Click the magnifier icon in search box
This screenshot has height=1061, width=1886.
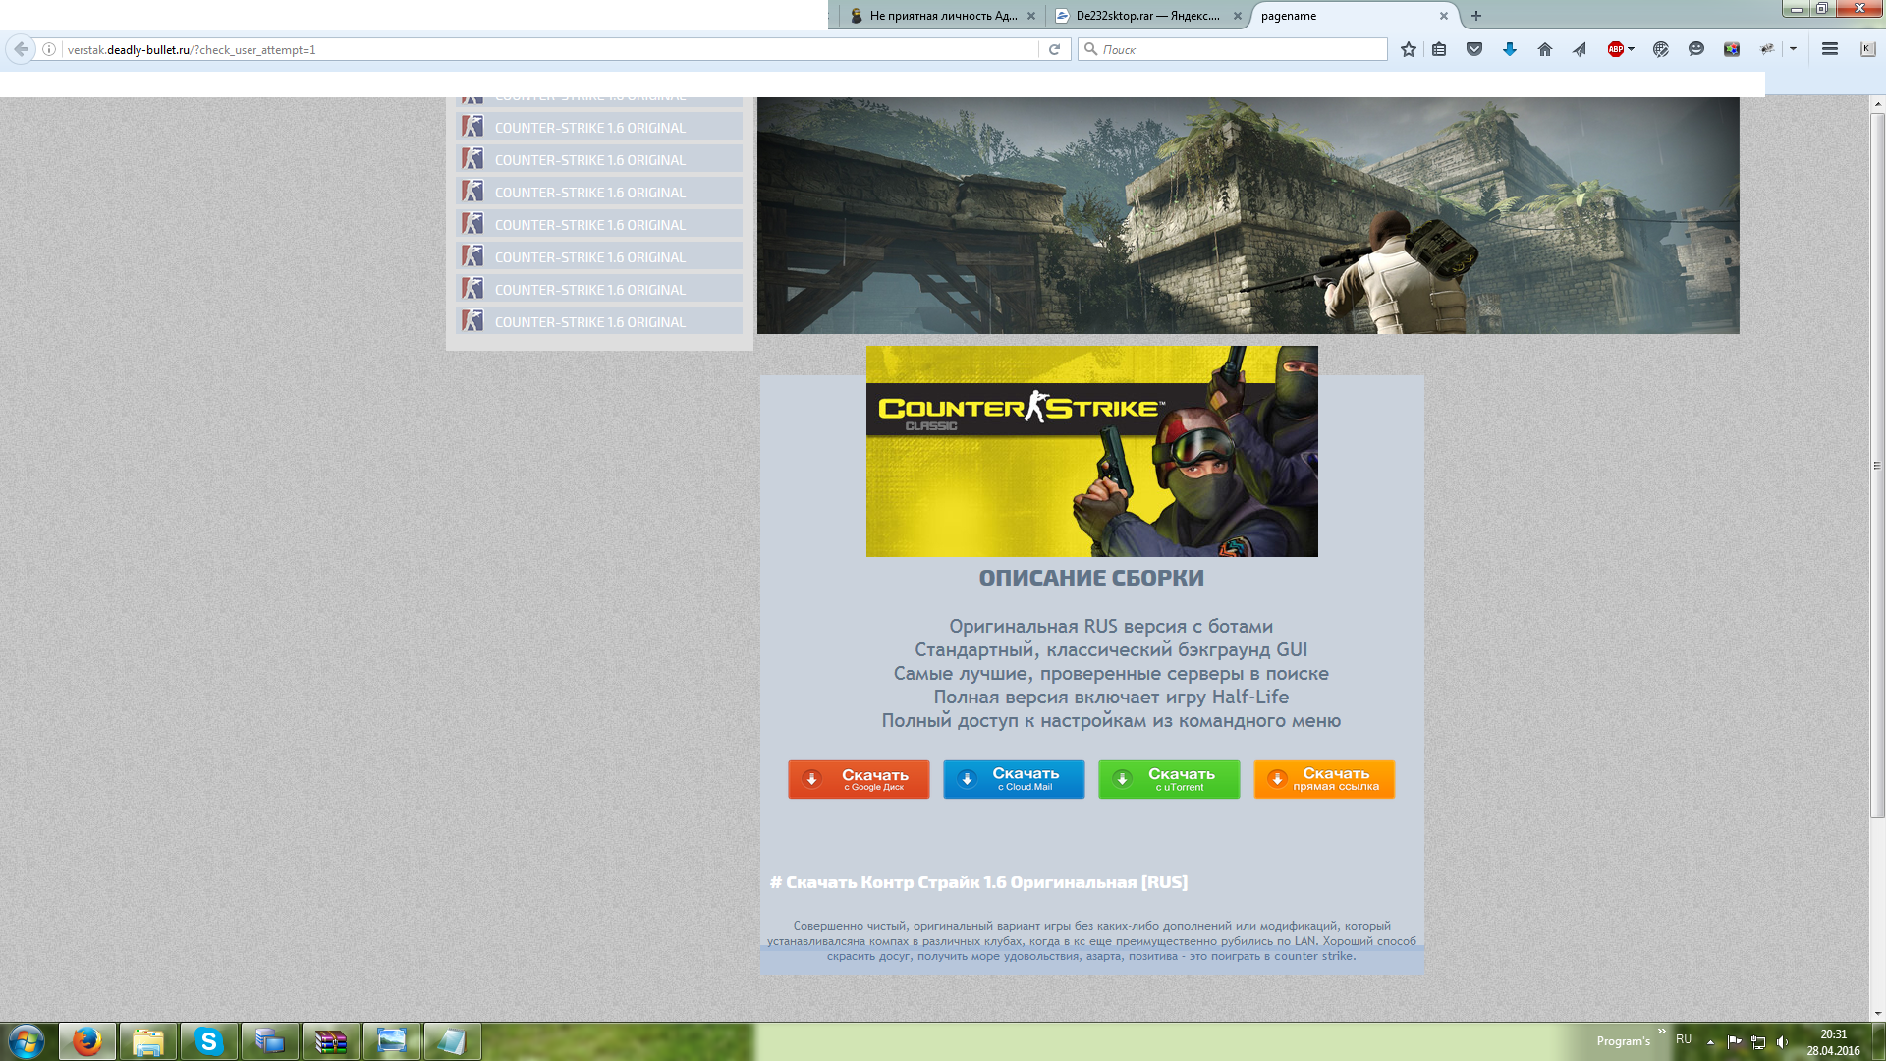[1090, 49]
